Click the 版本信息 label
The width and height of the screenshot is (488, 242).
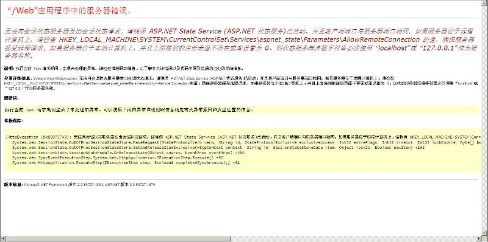13,184
